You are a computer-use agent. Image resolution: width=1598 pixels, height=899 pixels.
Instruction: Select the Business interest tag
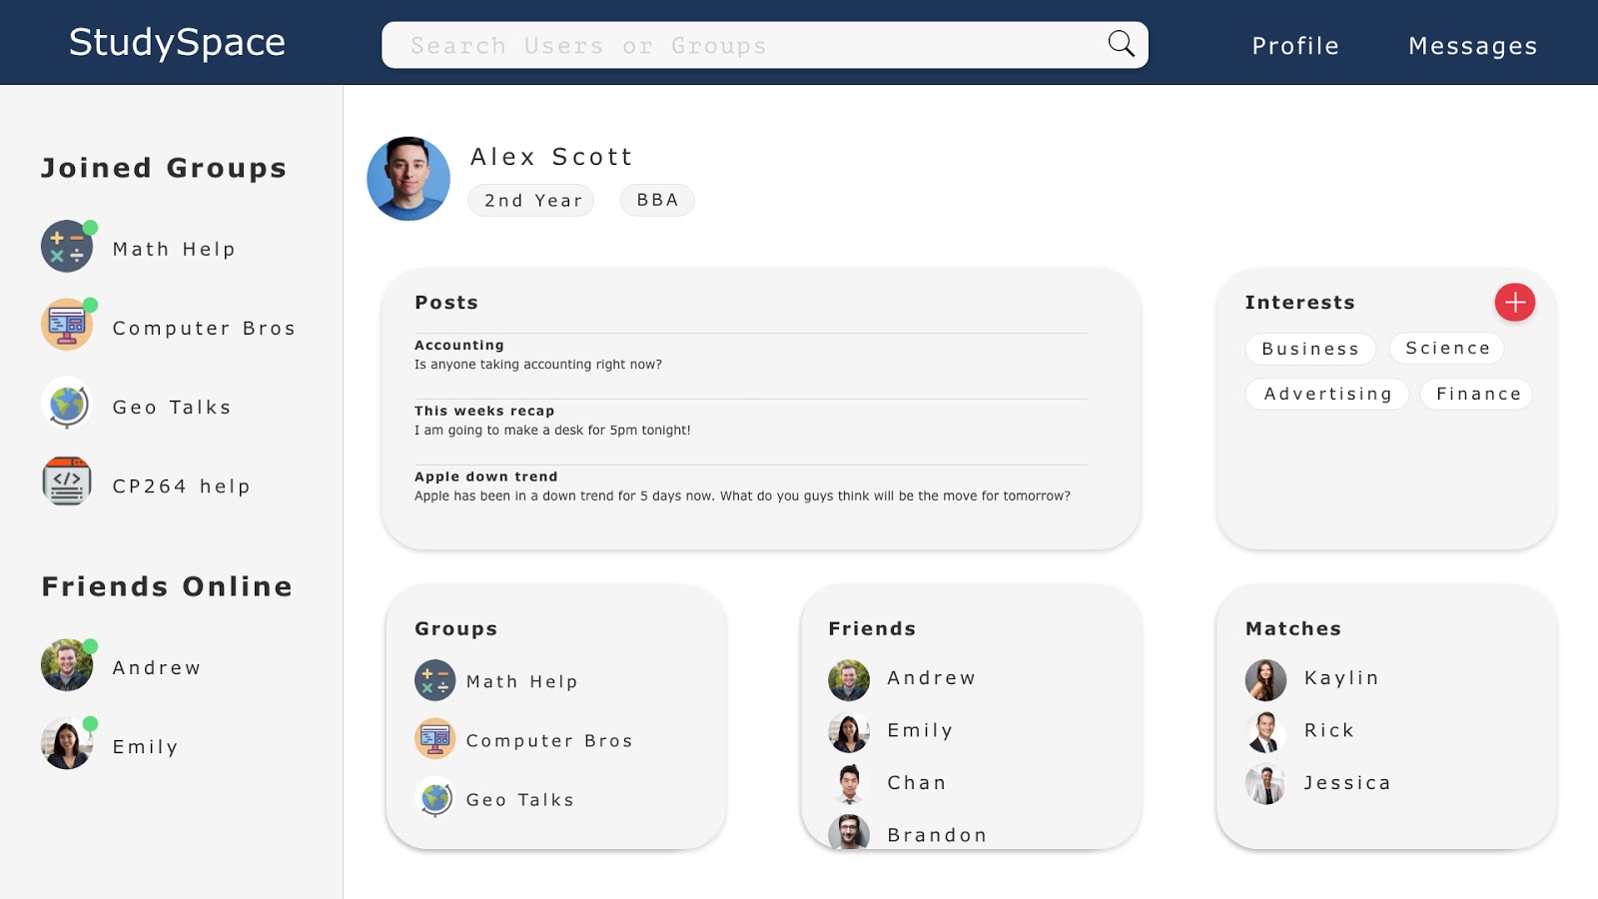(1310, 349)
